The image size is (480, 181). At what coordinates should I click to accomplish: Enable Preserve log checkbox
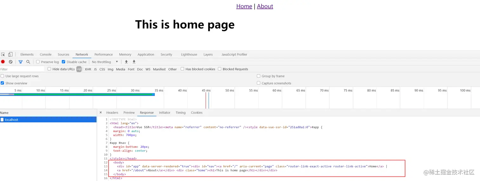click(38, 62)
